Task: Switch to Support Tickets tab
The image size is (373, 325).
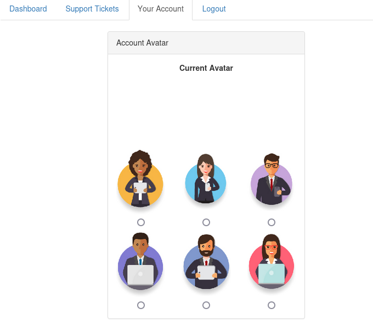Action: (x=92, y=9)
